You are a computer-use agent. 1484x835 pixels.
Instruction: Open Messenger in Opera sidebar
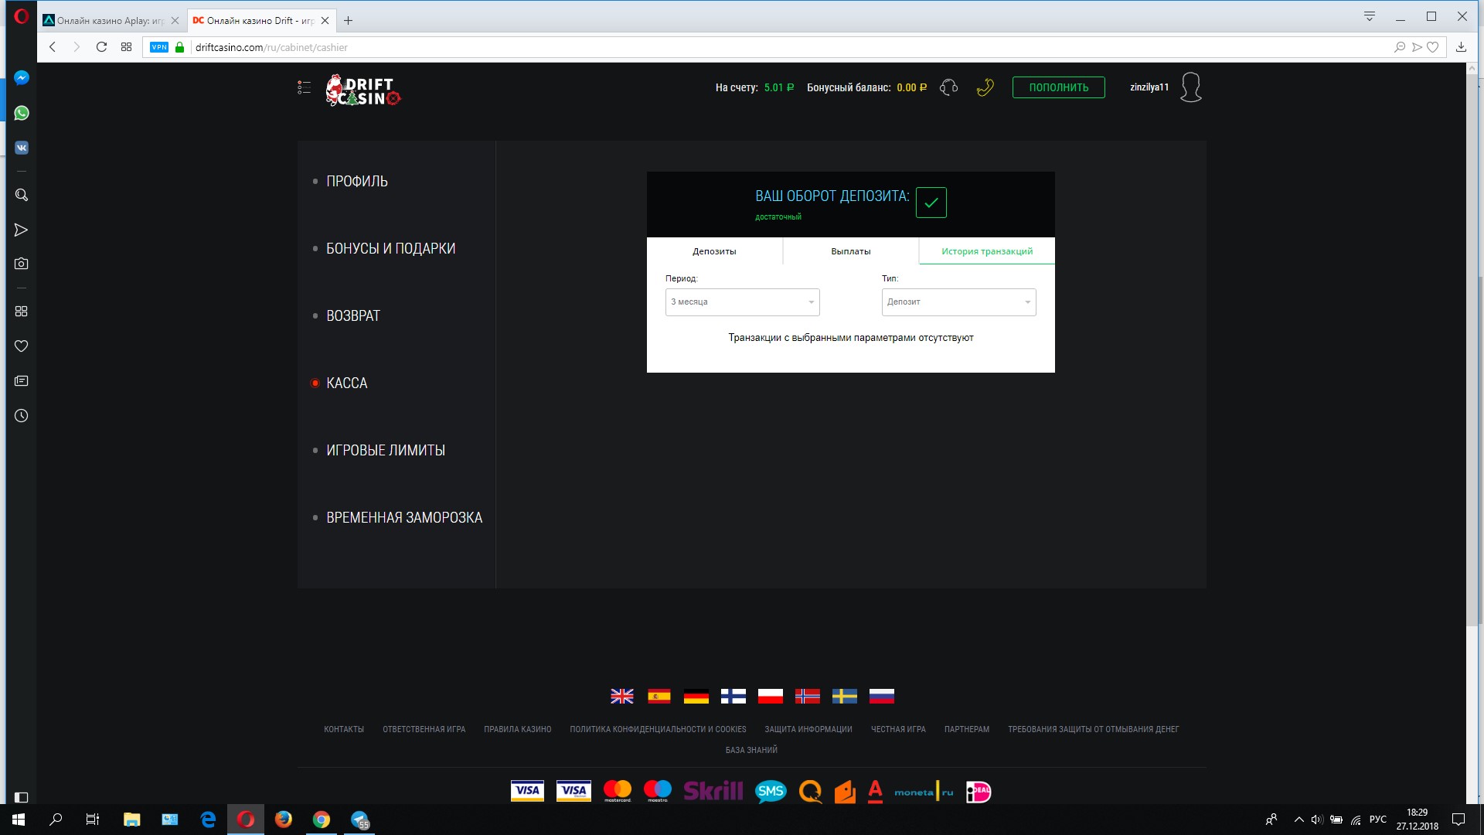[x=22, y=78]
